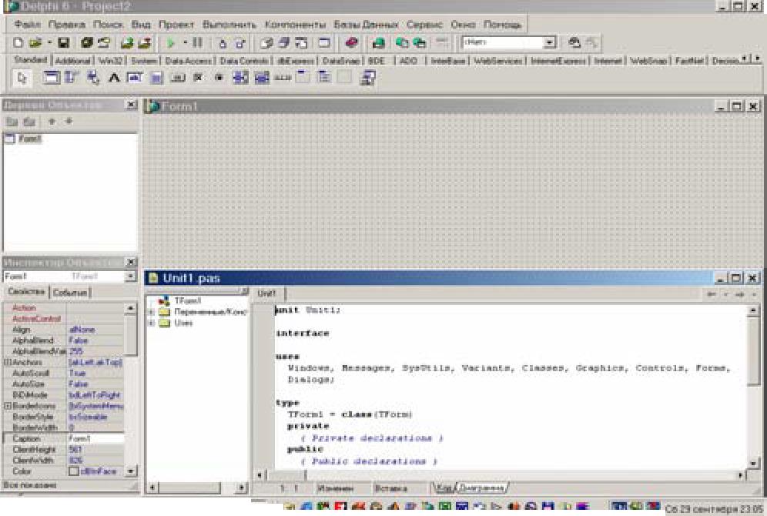
Task: Click the Trace Into debug icon
Action: coord(223,43)
